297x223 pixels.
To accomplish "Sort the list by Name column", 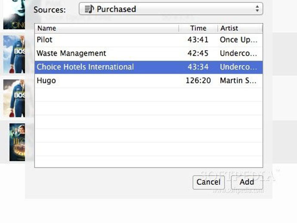I will pyautogui.click(x=107, y=28).
